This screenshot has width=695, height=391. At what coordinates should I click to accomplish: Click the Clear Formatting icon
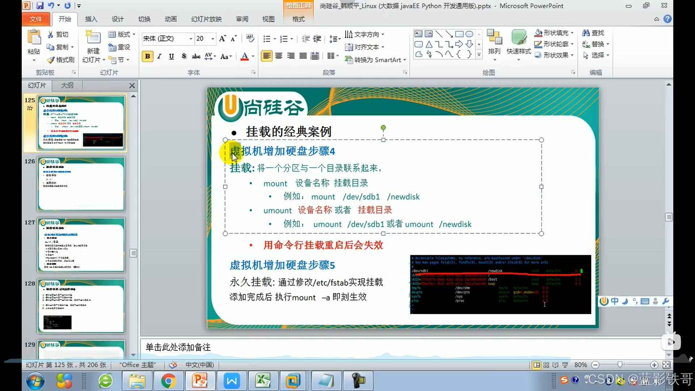click(250, 38)
